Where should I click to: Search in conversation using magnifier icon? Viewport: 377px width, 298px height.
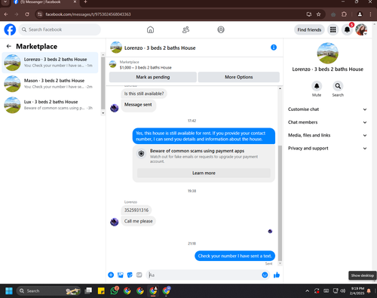(x=338, y=86)
